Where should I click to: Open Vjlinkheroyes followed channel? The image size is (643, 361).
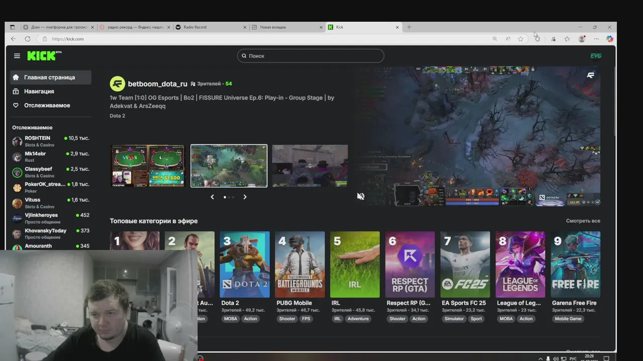(51, 218)
